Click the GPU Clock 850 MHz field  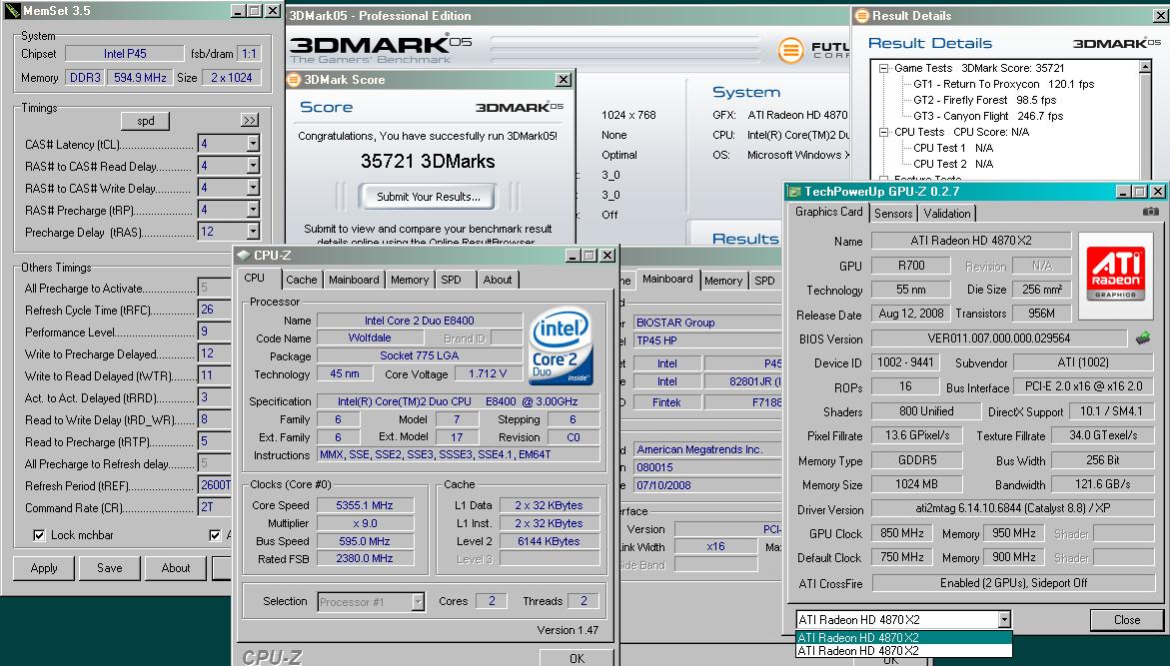pos(901,533)
